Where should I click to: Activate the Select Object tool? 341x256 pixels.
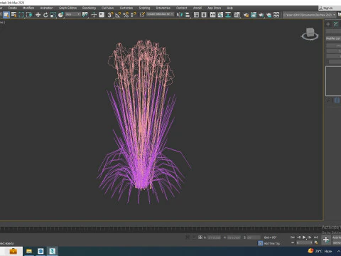tap(6, 15)
